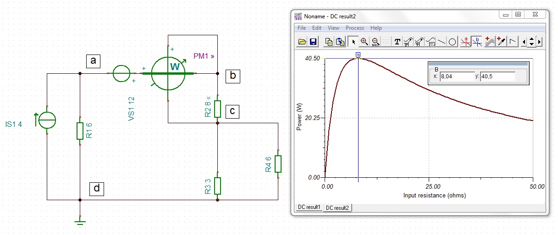Select the arrow pointer tool
Viewport: 558px width, 235px height.
pyautogui.click(x=353, y=42)
